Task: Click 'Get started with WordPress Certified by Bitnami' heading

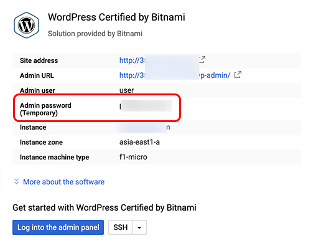Action: point(104,207)
